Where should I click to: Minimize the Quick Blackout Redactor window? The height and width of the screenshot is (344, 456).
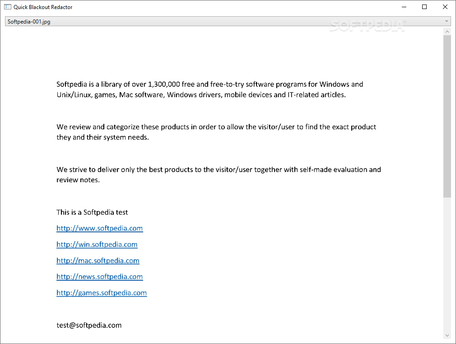[x=404, y=7]
